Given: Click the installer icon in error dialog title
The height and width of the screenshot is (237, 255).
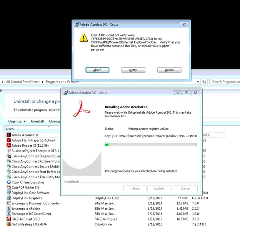Looking at the screenshot, I should tap(76, 25).
